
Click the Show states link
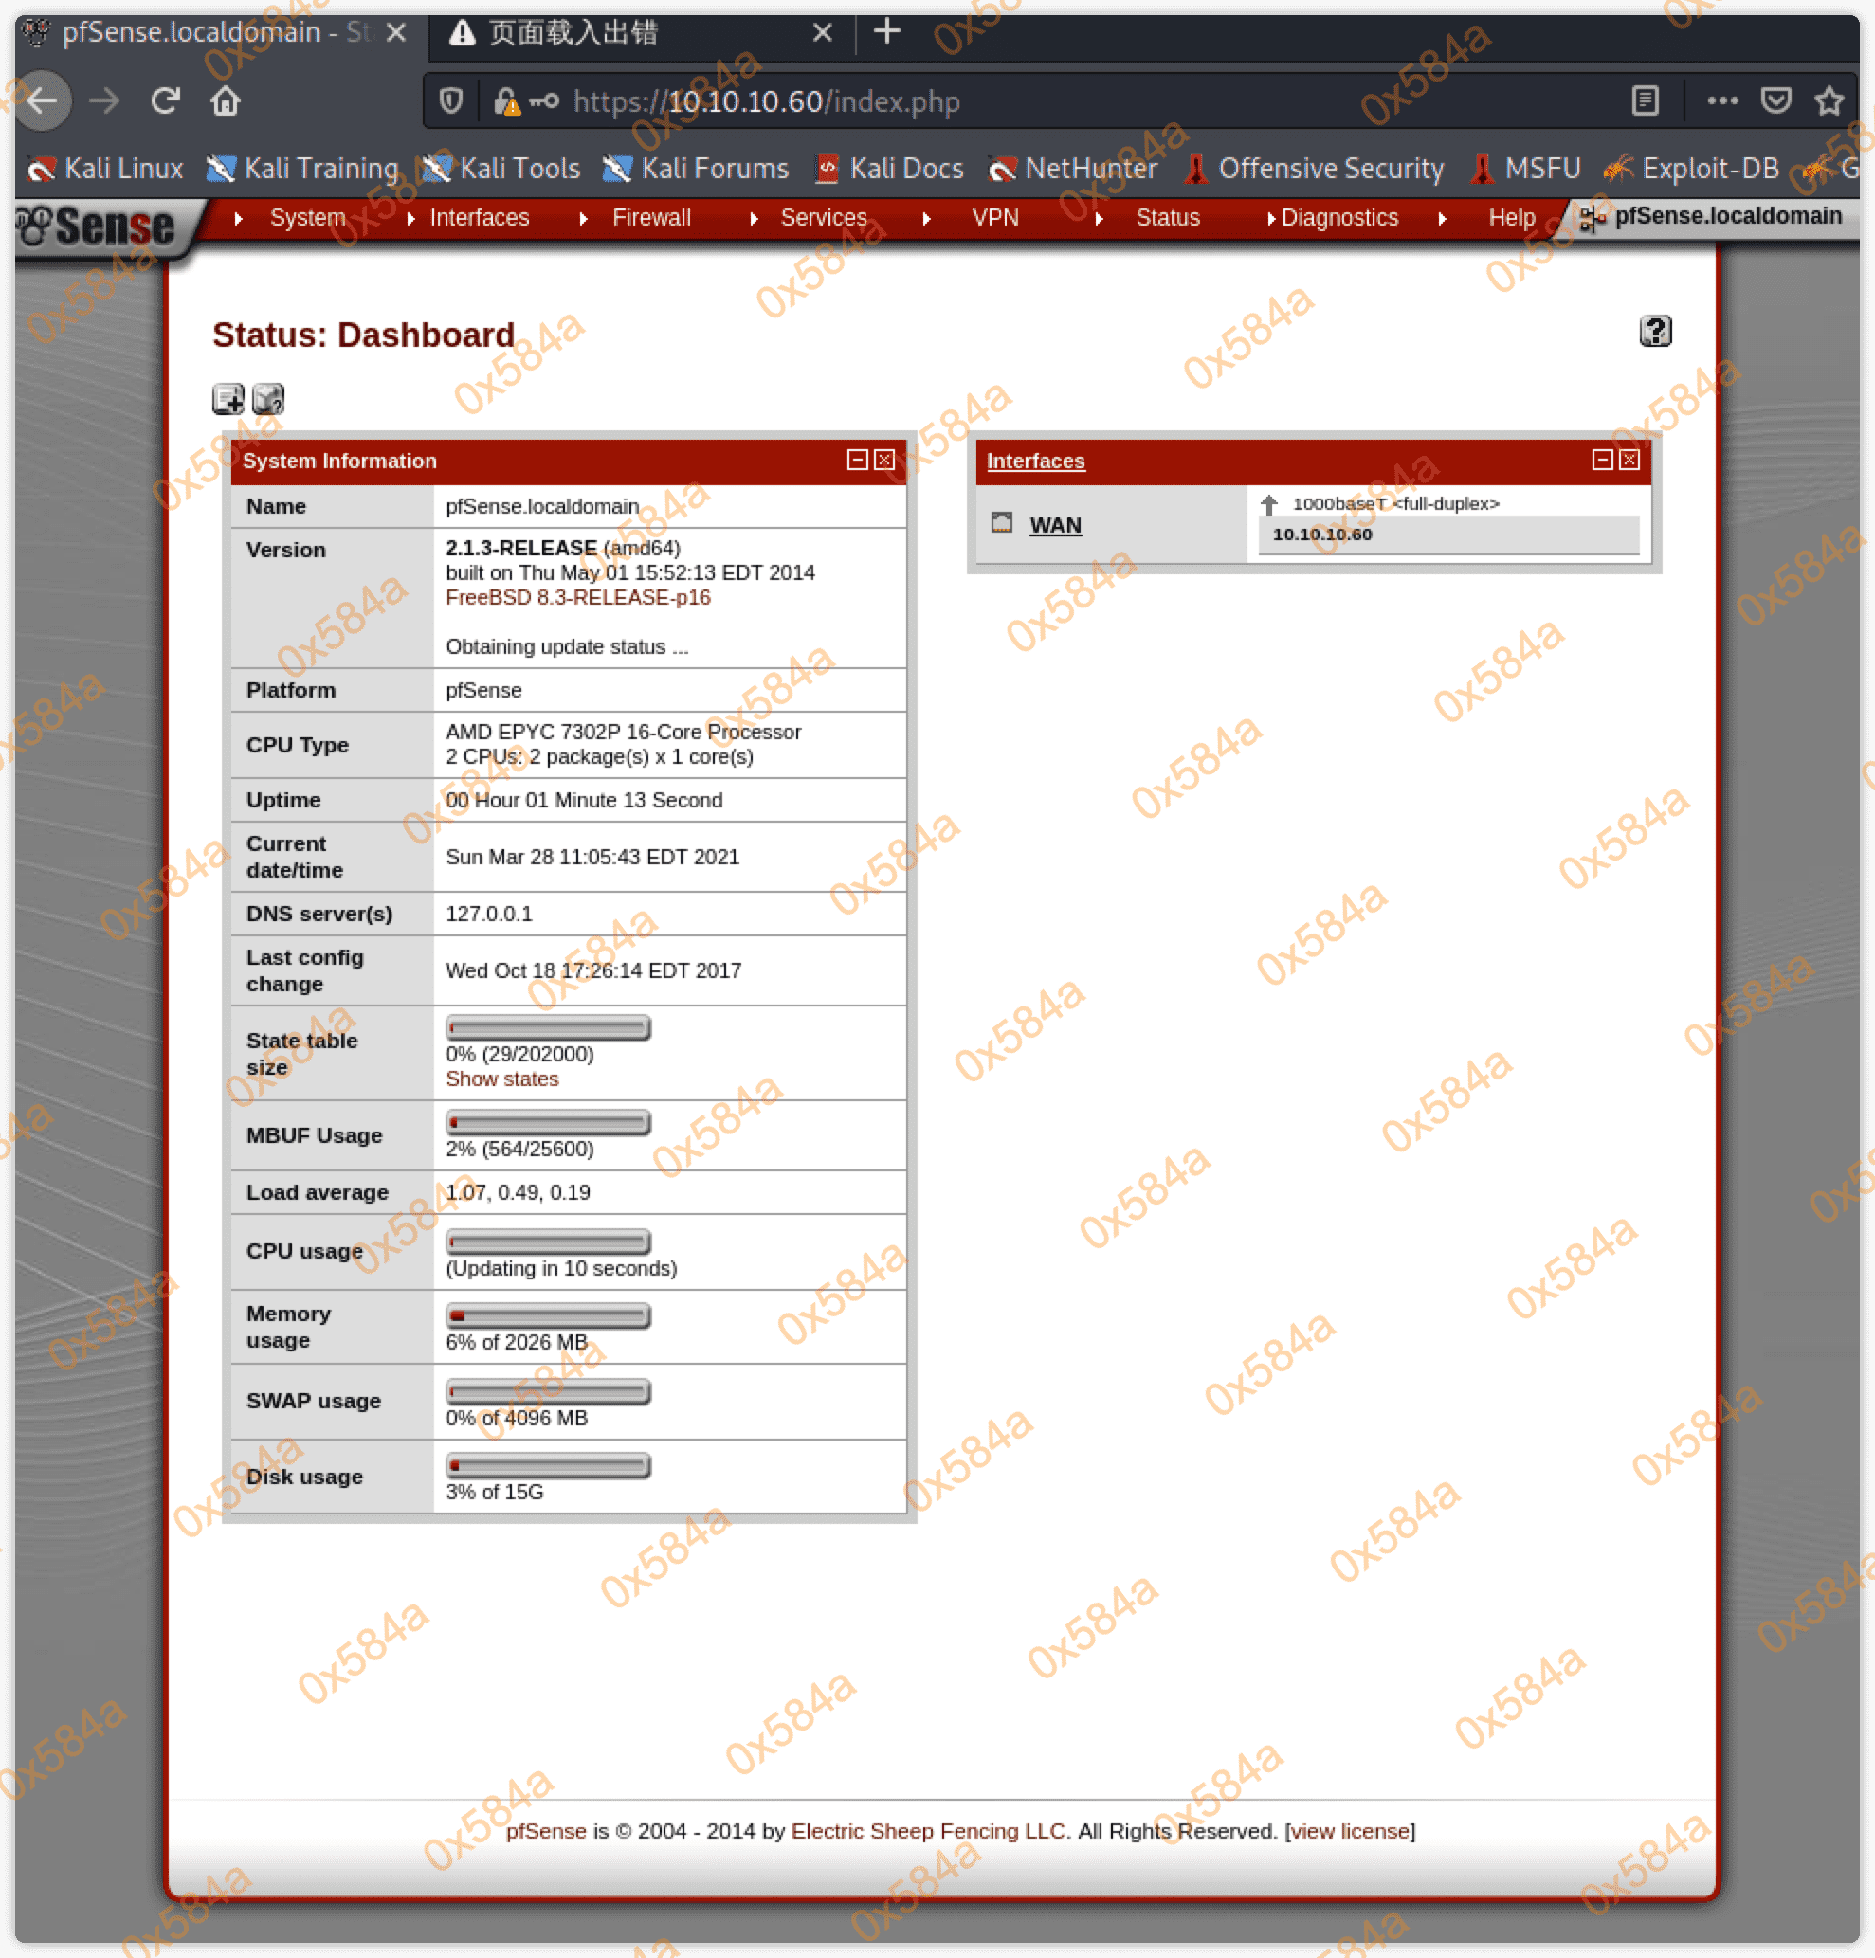point(501,1079)
